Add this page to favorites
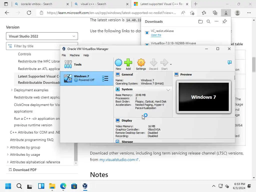This screenshot has width=256, height=192. click(x=192, y=13)
